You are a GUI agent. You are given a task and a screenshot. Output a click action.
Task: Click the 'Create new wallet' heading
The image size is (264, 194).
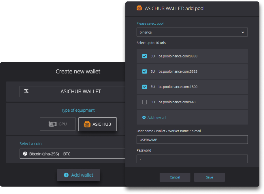78,71
